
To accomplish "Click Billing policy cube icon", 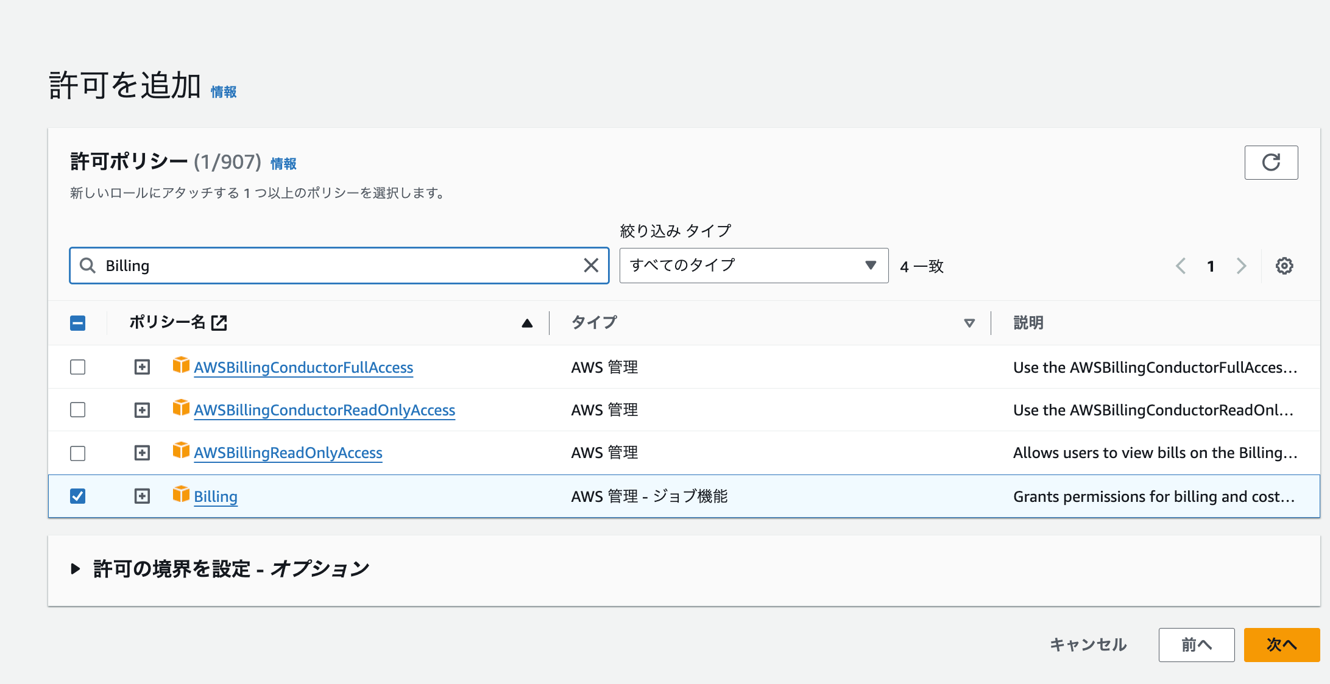I will [x=181, y=495].
